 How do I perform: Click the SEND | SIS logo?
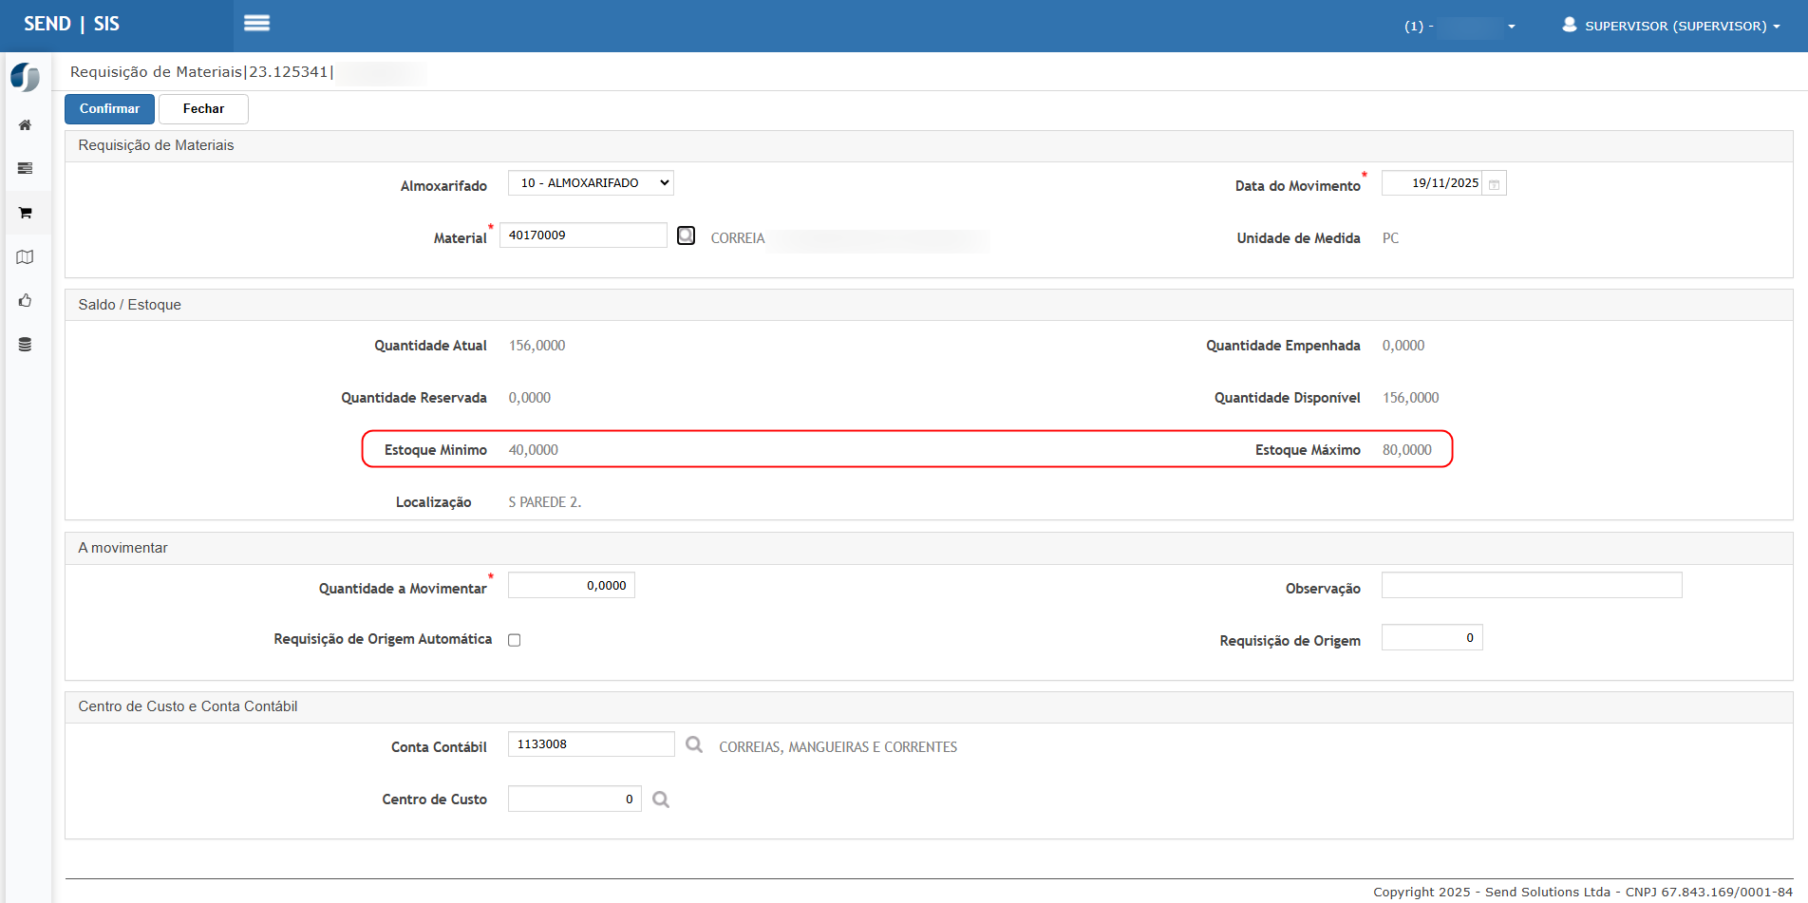click(x=72, y=25)
